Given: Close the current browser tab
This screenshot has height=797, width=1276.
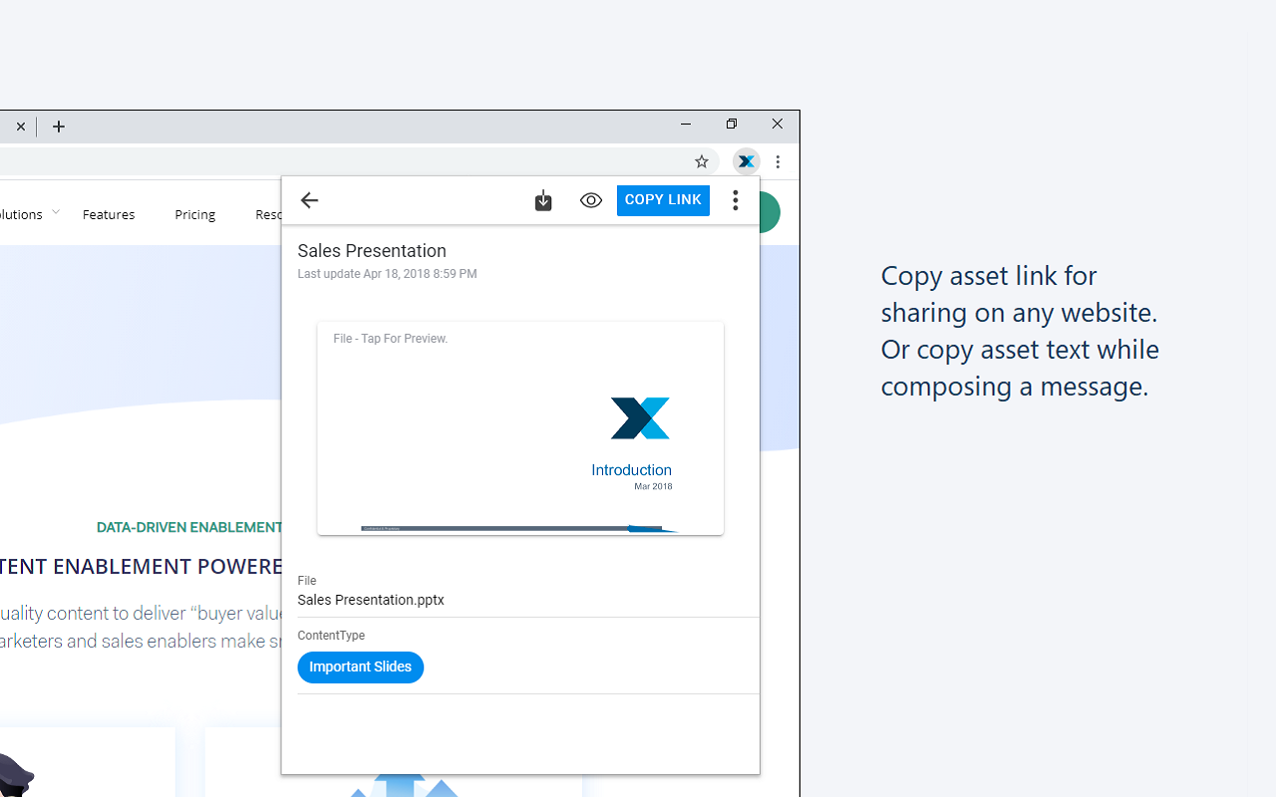Looking at the screenshot, I should [x=21, y=127].
